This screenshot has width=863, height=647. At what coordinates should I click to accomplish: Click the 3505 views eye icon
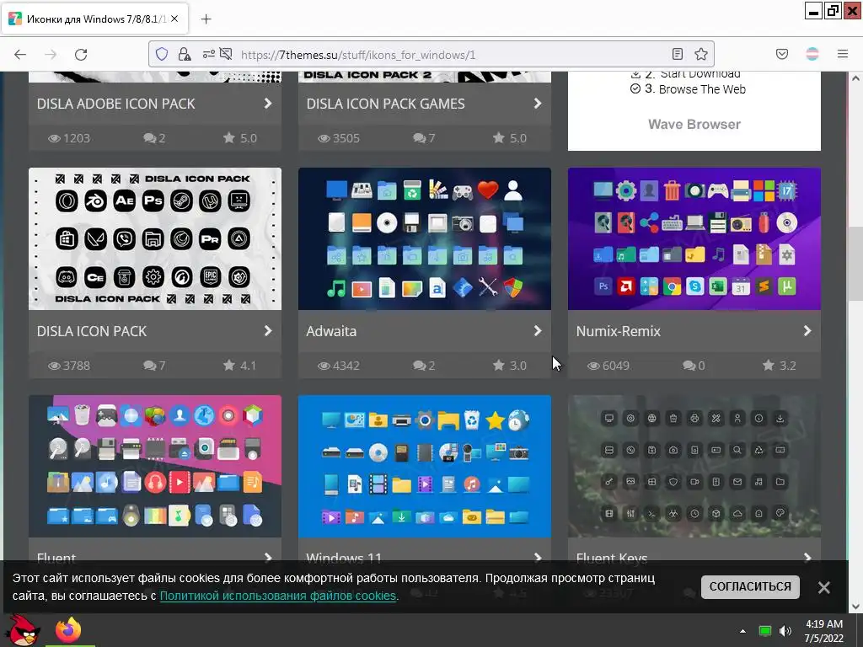(324, 139)
